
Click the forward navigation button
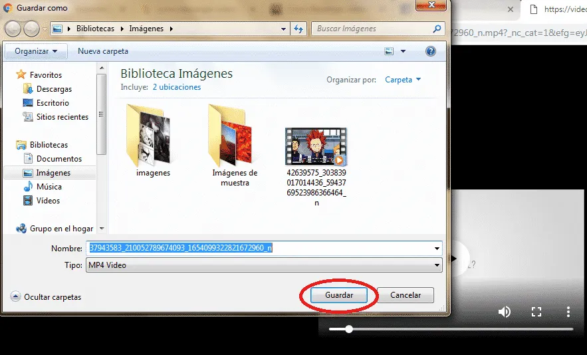point(31,29)
